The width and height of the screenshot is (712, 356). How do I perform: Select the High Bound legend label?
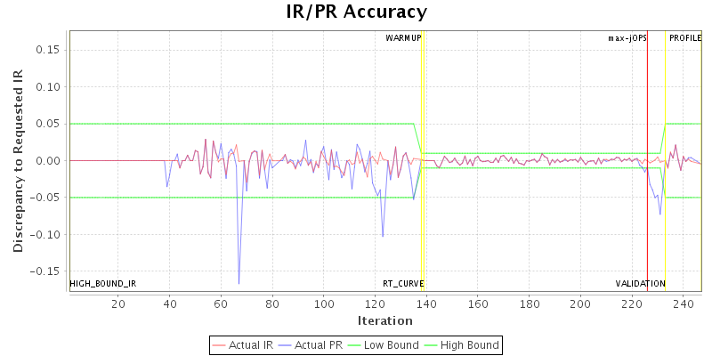tap(469, 344)
